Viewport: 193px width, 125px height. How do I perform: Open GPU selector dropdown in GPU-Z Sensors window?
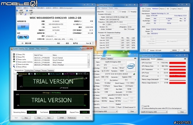tap(154, 112)
